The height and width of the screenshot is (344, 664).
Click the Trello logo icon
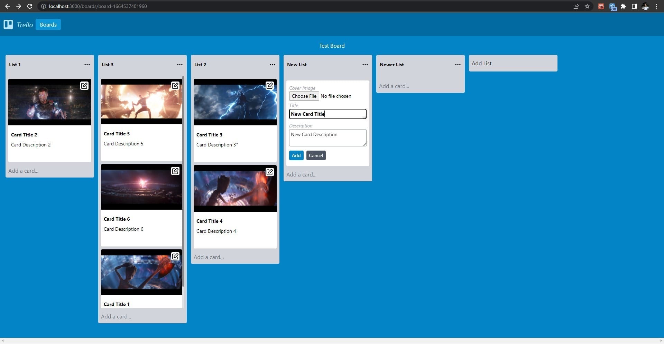pyautogui.click(x=8, y=25)
